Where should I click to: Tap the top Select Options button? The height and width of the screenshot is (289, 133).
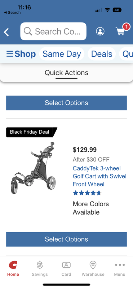click(66, 103)
